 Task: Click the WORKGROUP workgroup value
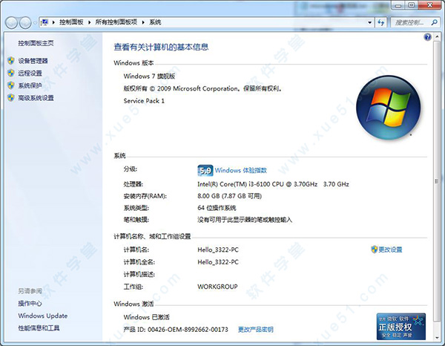(x=217, y=287)
